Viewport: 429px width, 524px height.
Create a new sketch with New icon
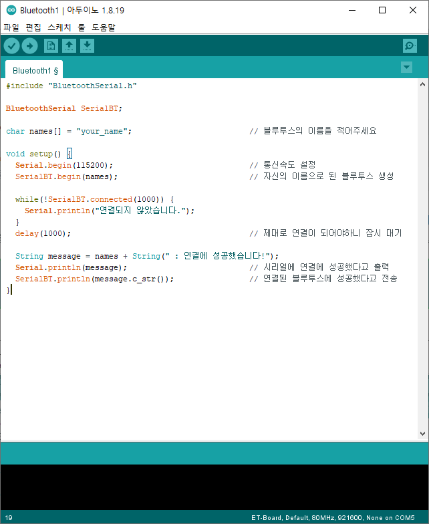[51, 45]
